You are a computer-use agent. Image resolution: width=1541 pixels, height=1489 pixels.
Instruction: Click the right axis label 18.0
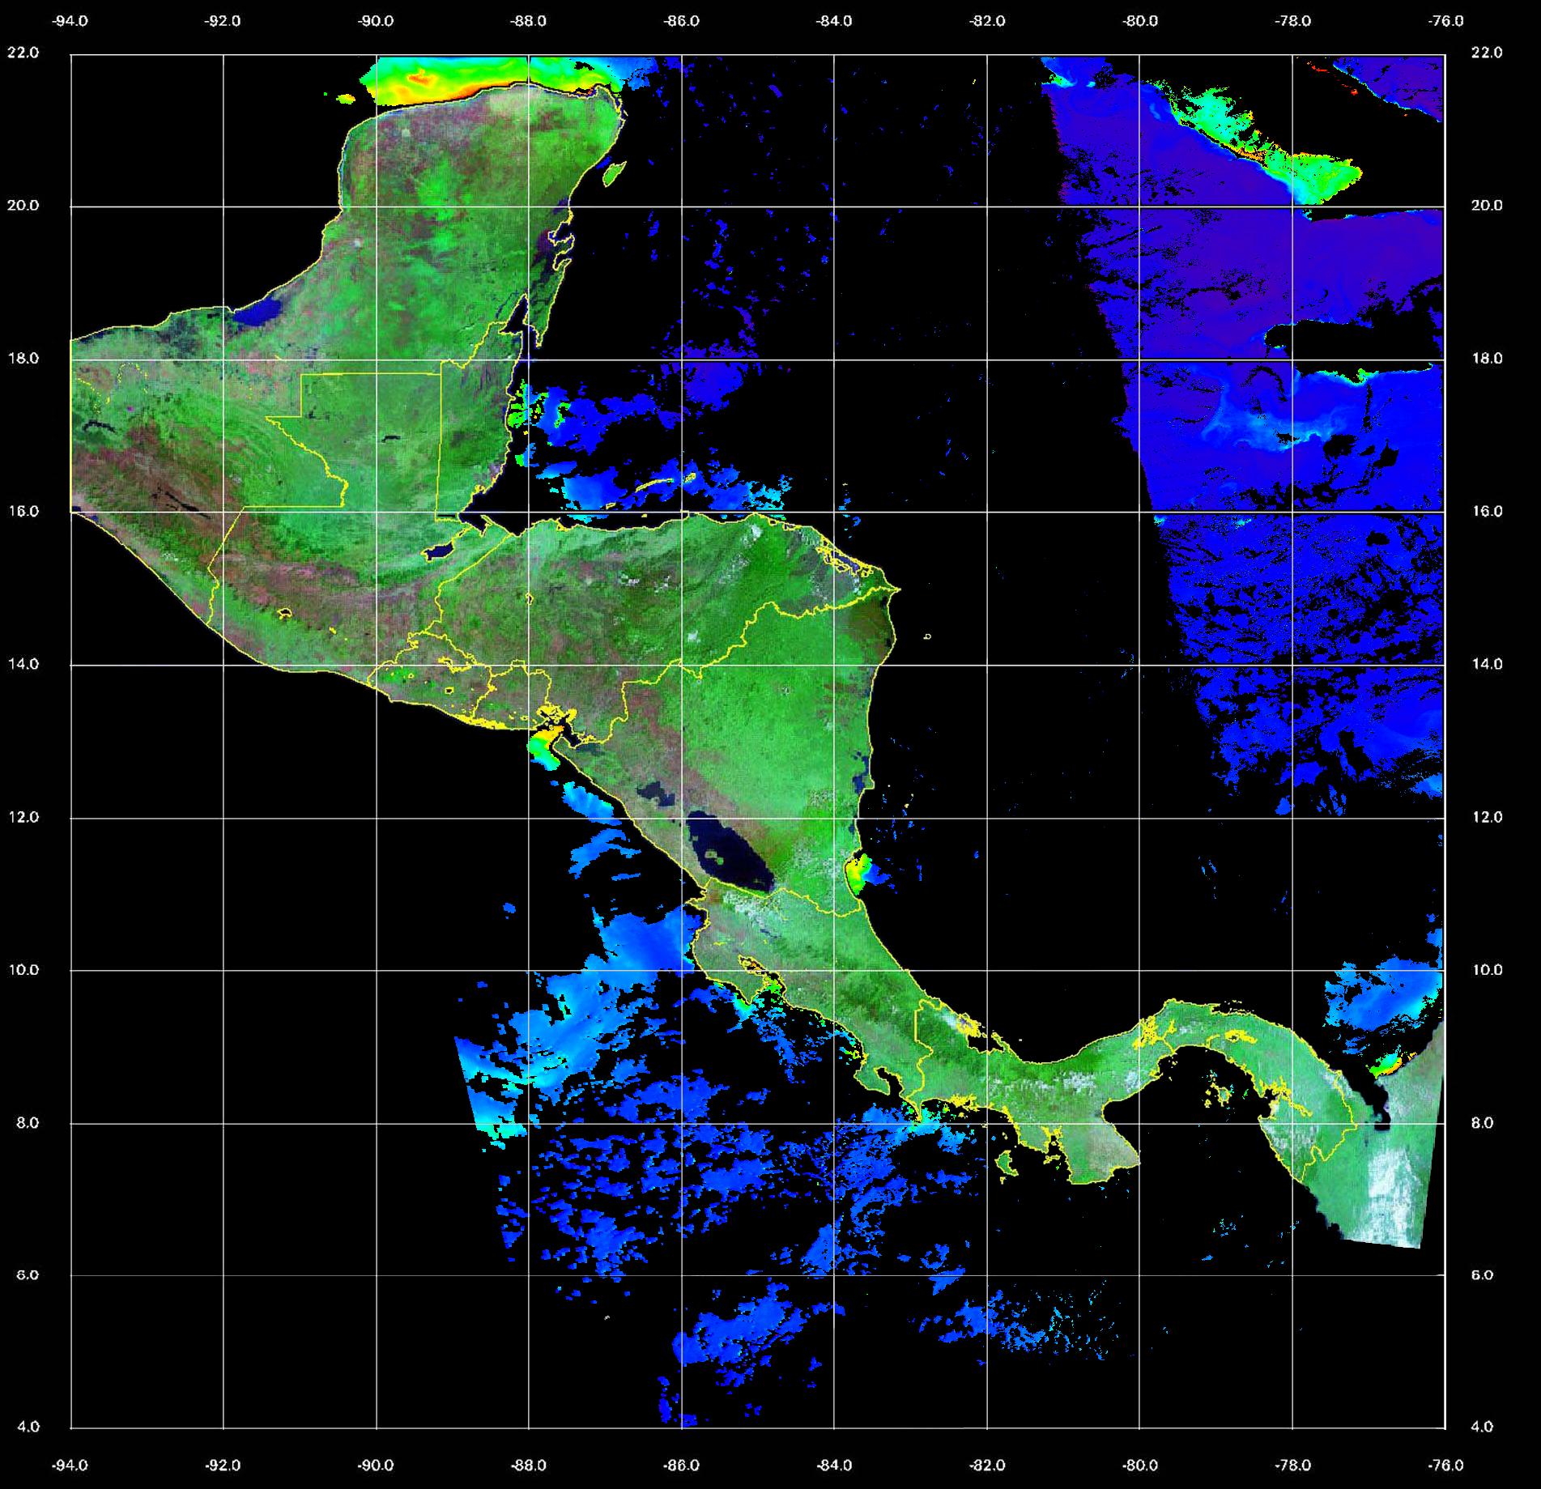1486,358
